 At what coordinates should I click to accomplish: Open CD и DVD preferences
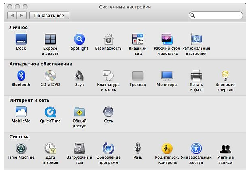[50, 75]
